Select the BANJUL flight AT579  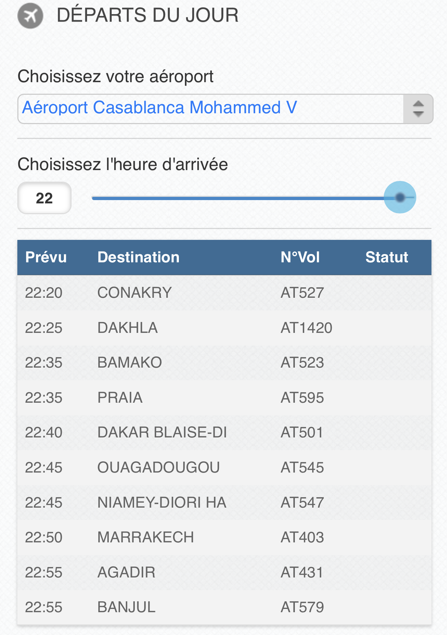tap(302, 607)
